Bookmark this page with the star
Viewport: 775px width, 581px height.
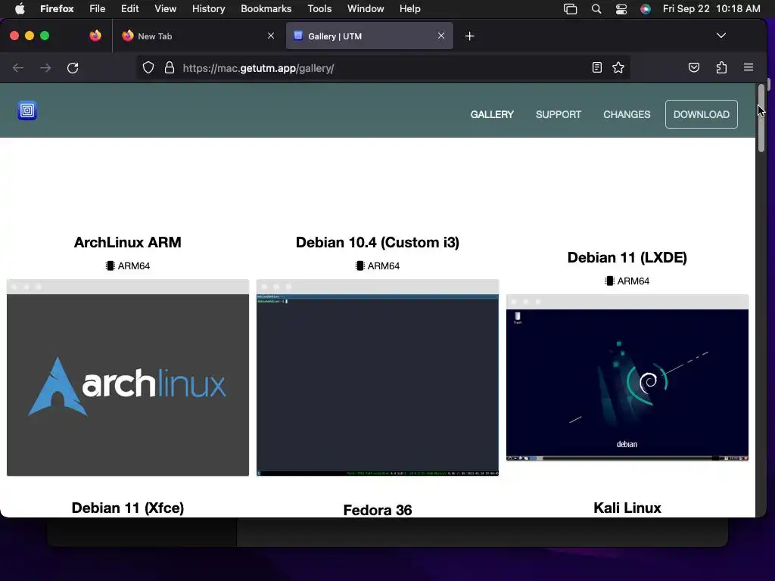click(x=618, y=67)
